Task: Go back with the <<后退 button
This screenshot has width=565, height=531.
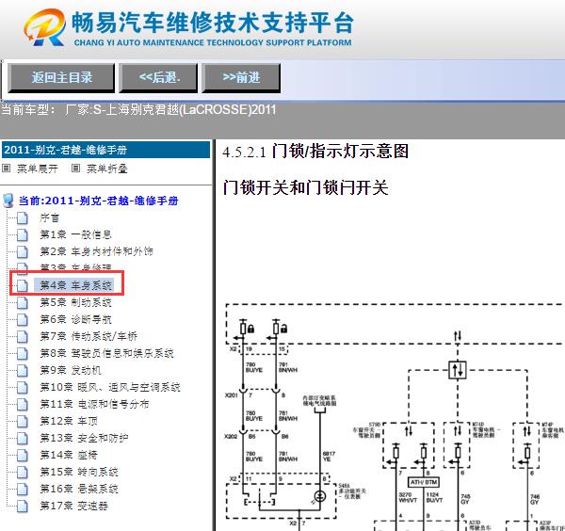Action: coord(158,78)
